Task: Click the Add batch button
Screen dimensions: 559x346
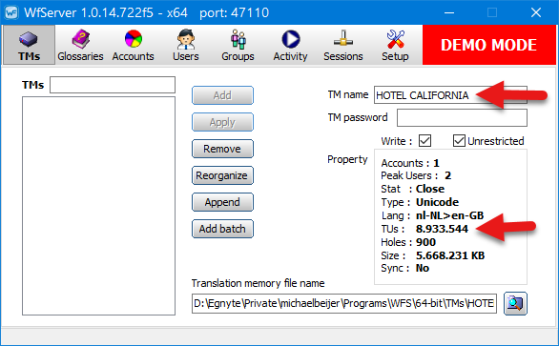Action: pos(222,229)
